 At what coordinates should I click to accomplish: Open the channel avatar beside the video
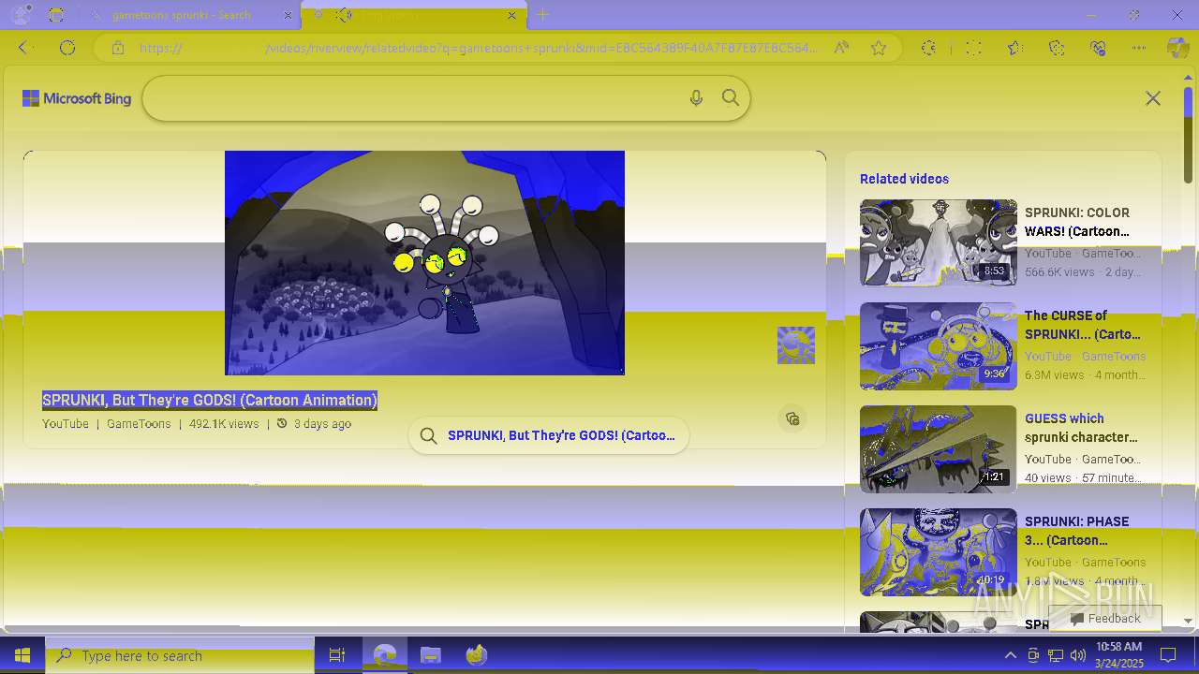796,345
